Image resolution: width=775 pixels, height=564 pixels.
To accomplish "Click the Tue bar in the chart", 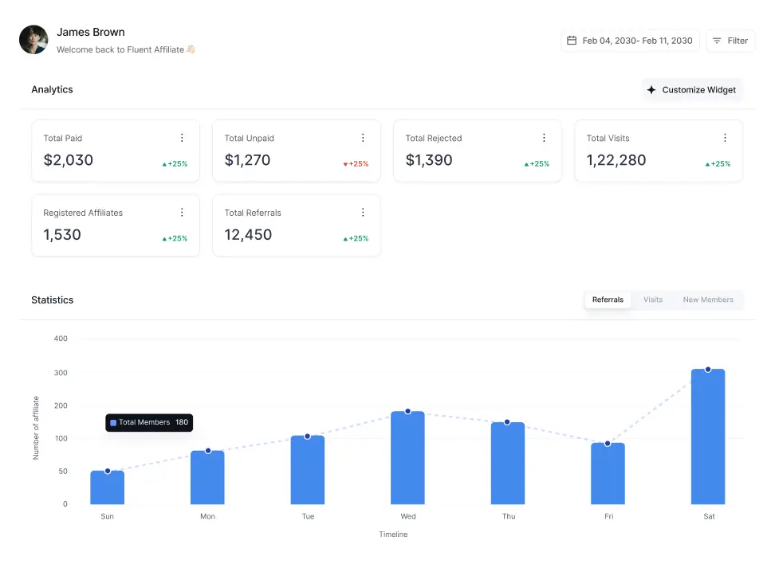I will (308, 470).
